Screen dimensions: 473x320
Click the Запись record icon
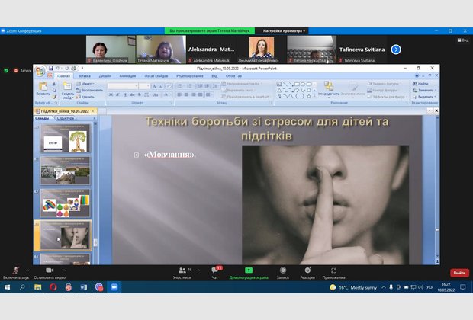coord(283,270)
